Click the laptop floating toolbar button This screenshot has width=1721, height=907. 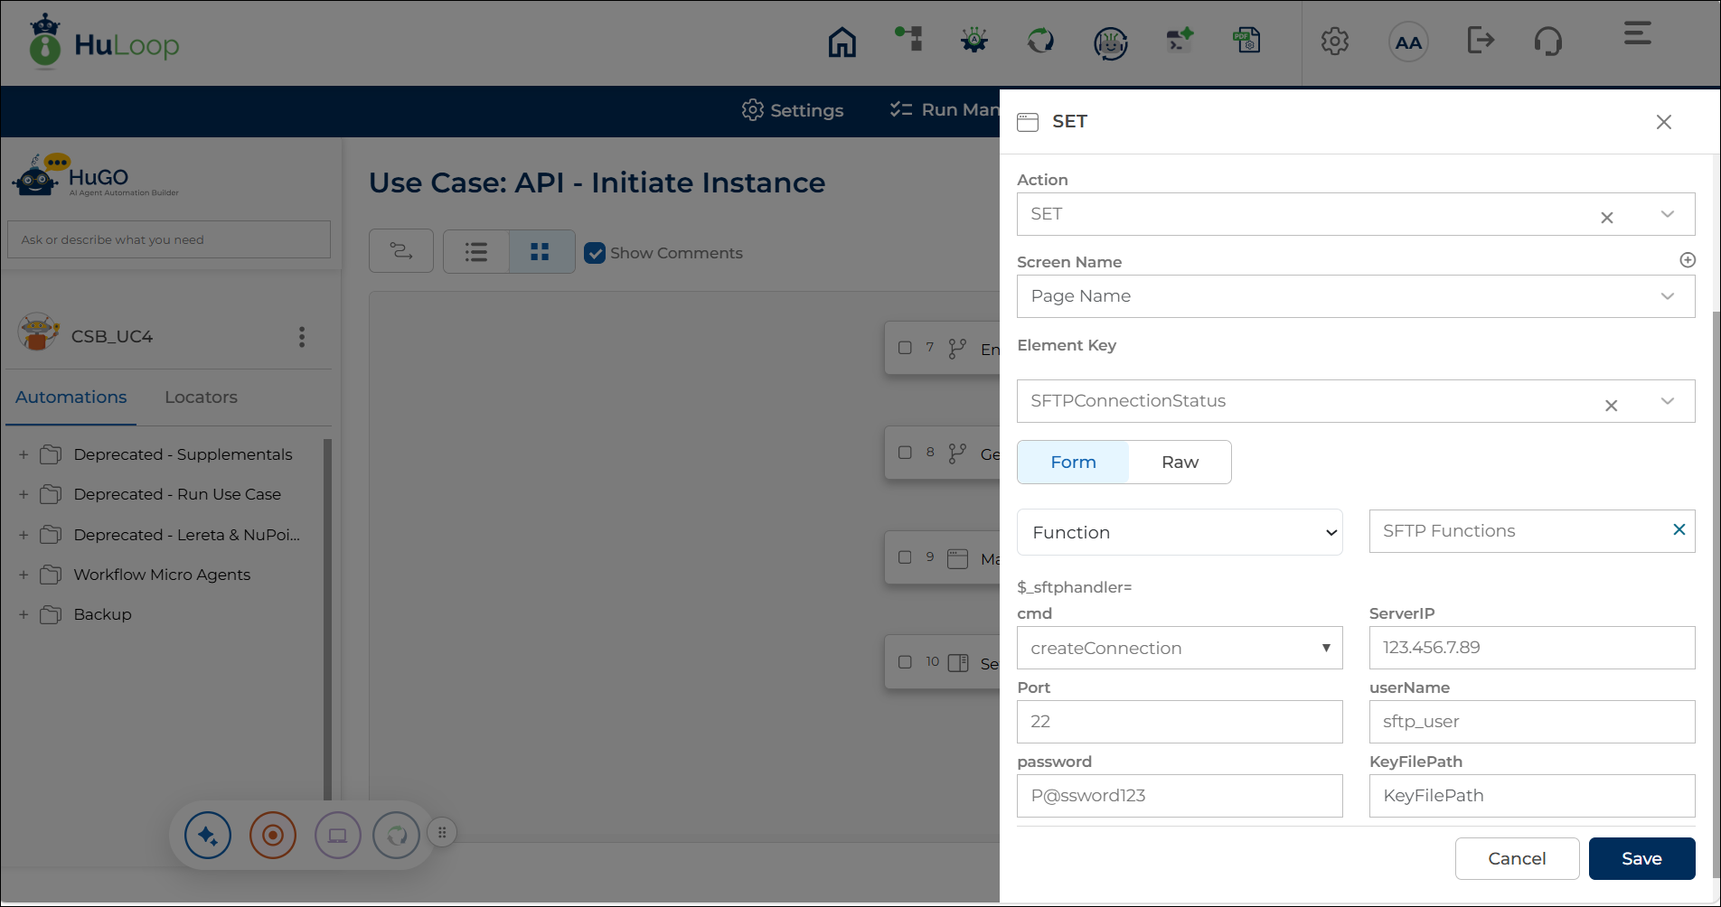[338, 835]
